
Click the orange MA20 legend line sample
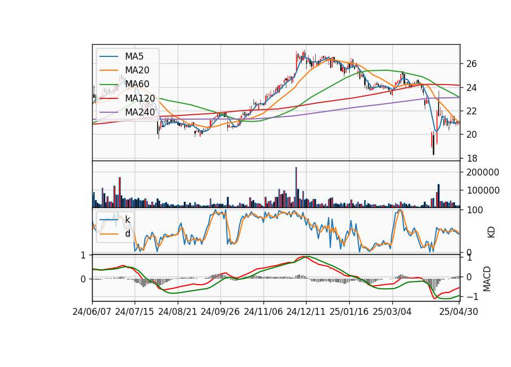109,70
